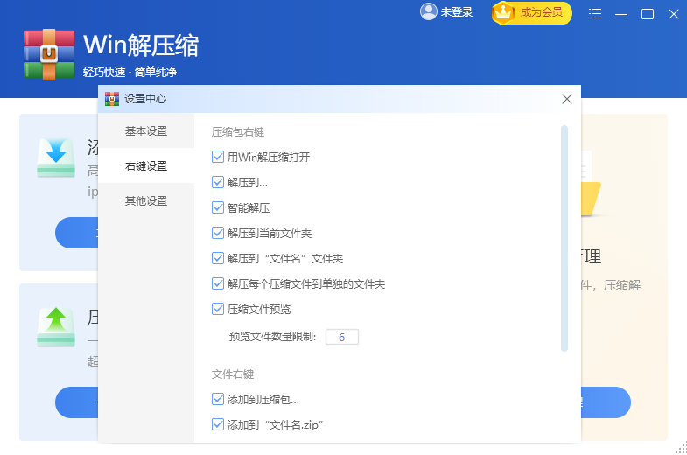Disable the 智能解压 checkbox

218,207
